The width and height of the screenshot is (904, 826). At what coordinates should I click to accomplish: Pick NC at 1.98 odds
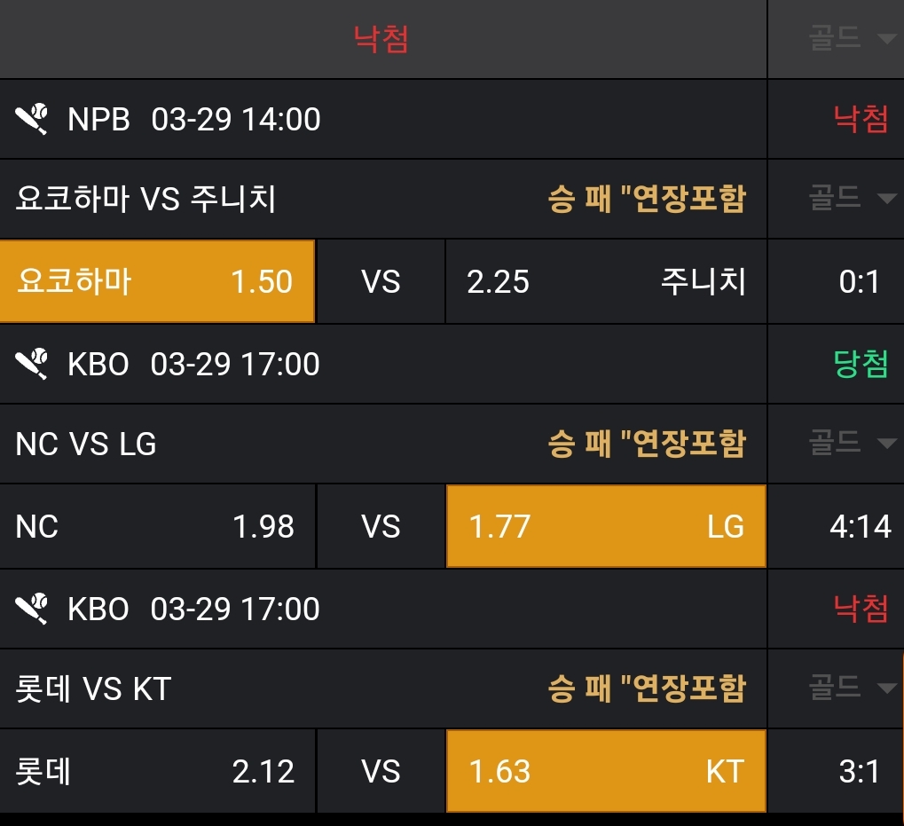click(x=157, y=526)
